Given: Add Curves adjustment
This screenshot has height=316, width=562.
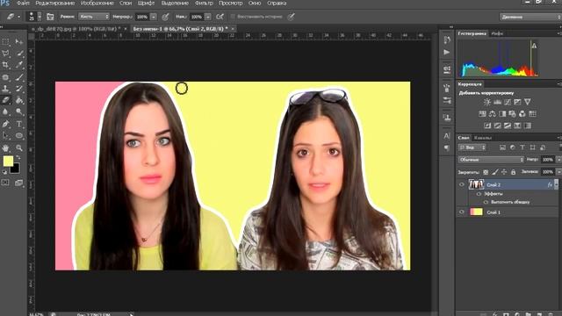Looking at the screenshot, I should coord(508,102).
